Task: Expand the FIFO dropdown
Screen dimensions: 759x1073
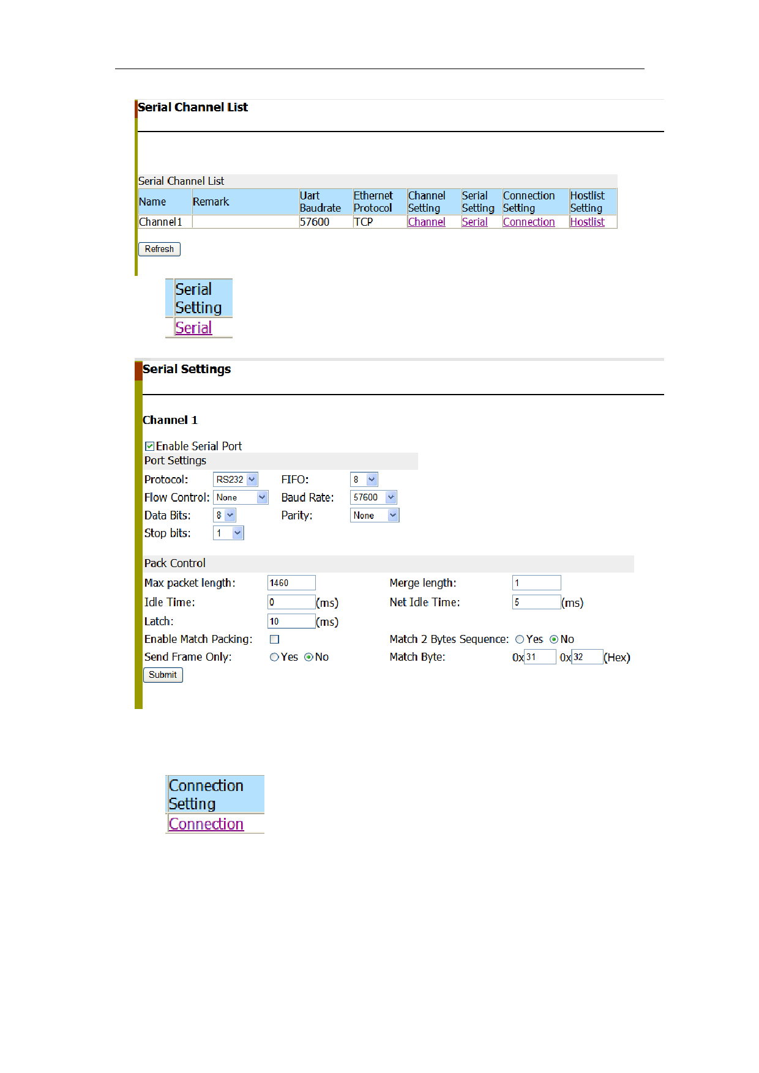Action: (364, 480)
